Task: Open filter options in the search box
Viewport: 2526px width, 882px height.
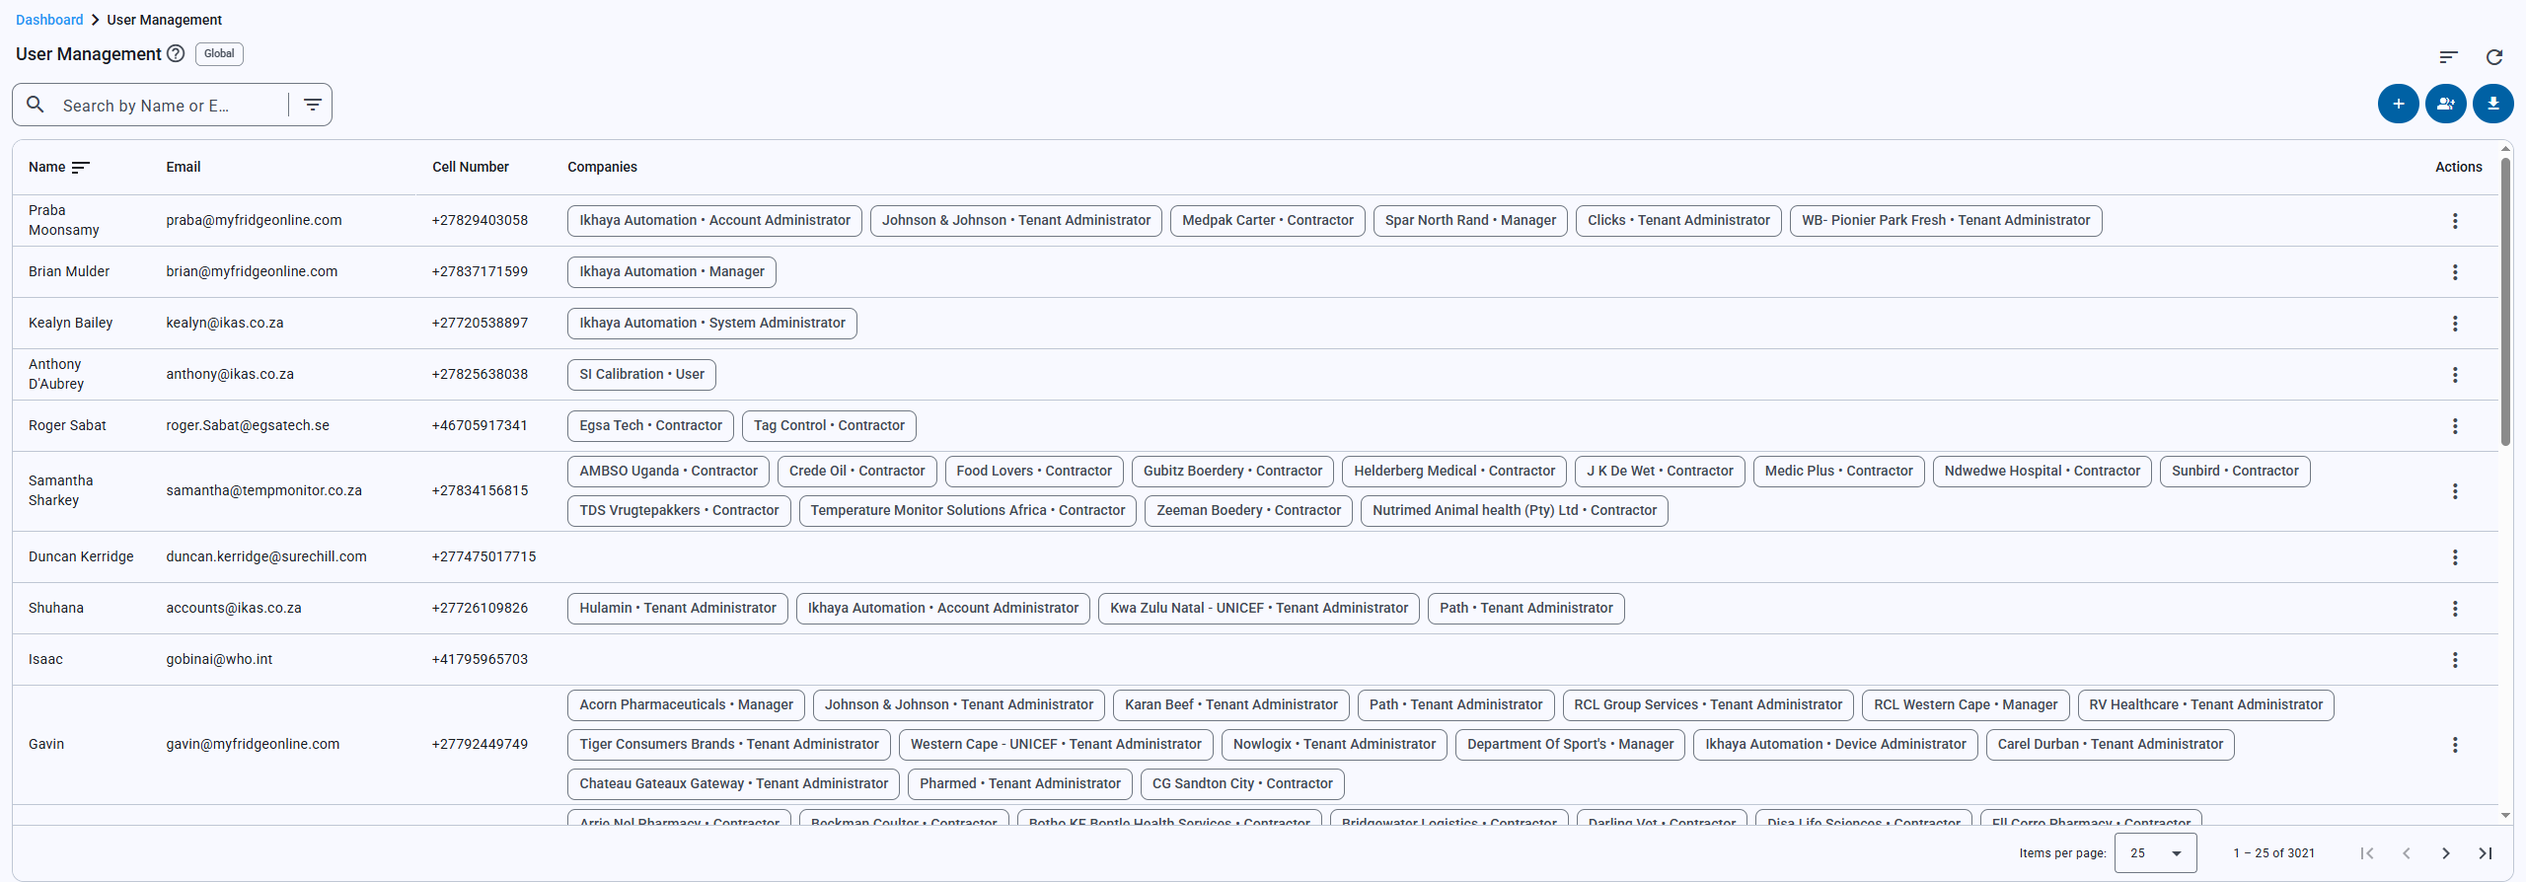Action: 312,105
